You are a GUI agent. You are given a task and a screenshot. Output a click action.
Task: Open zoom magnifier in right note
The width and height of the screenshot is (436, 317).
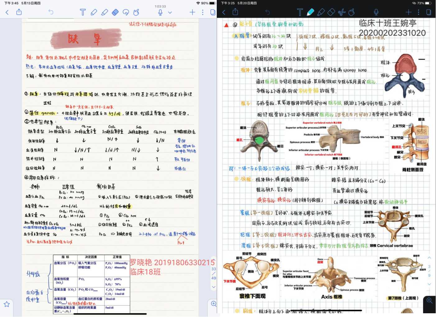[x=429, y=301]
